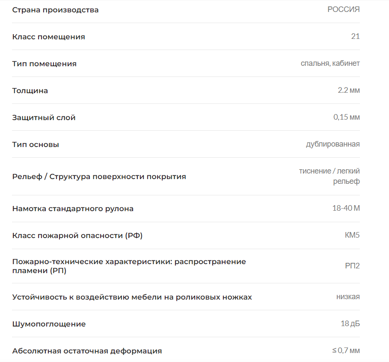Click the 'Тип помещения' label
The image size is (389, 362).
pyautogui.click(x=45, y=64)
